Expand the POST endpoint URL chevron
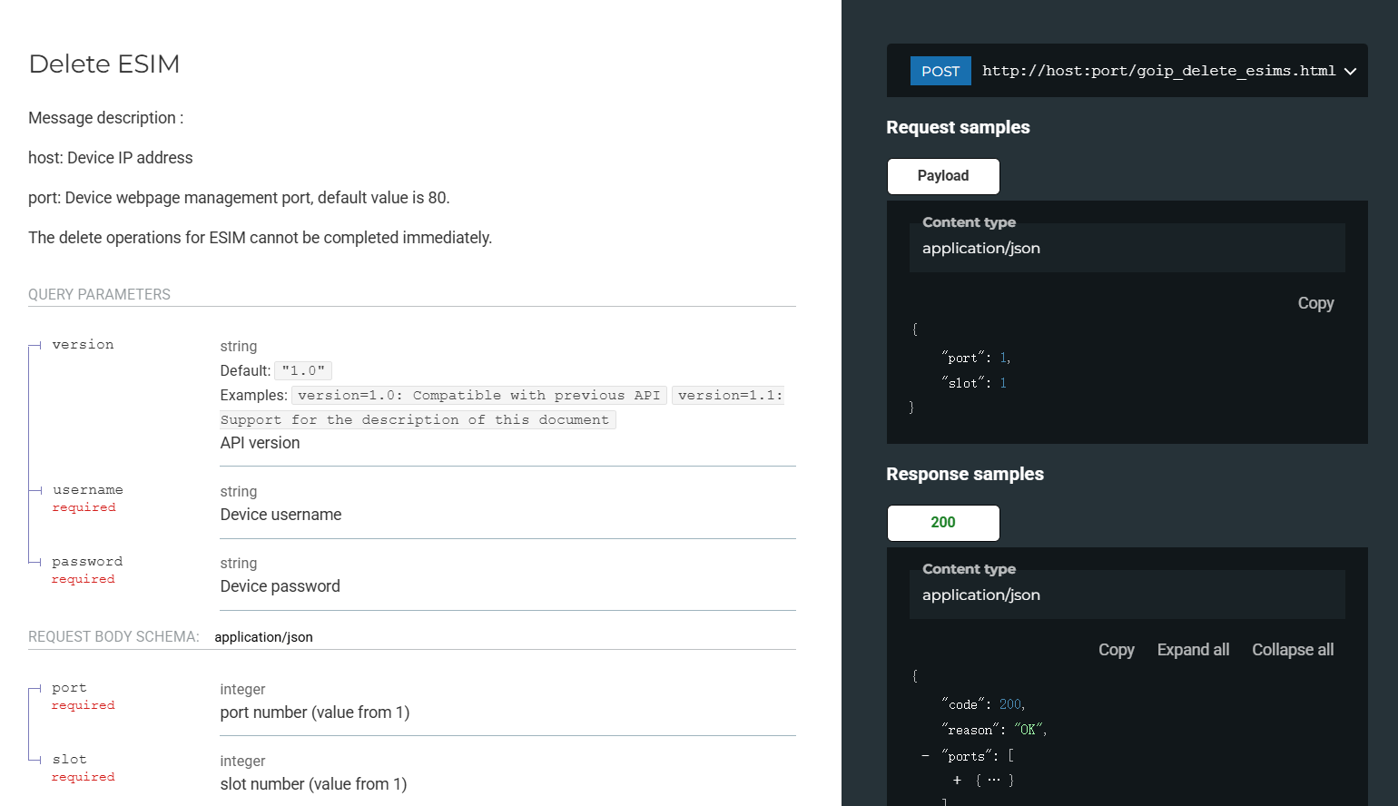 tap(1350, 72)
